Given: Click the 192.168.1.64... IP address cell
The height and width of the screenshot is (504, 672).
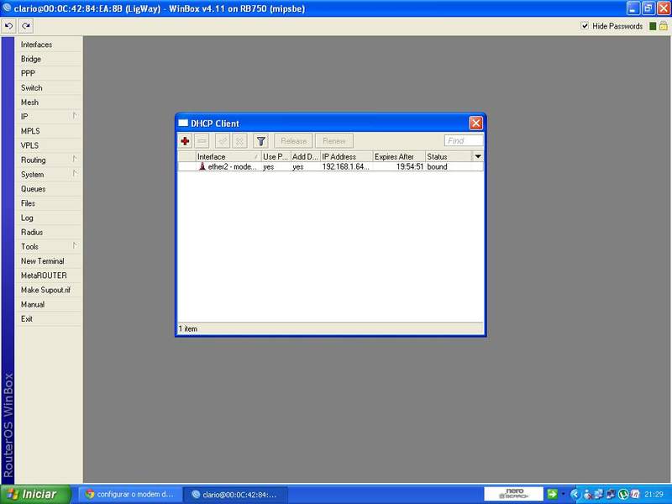Looking at the screenshot, I should tap(345, 166).
